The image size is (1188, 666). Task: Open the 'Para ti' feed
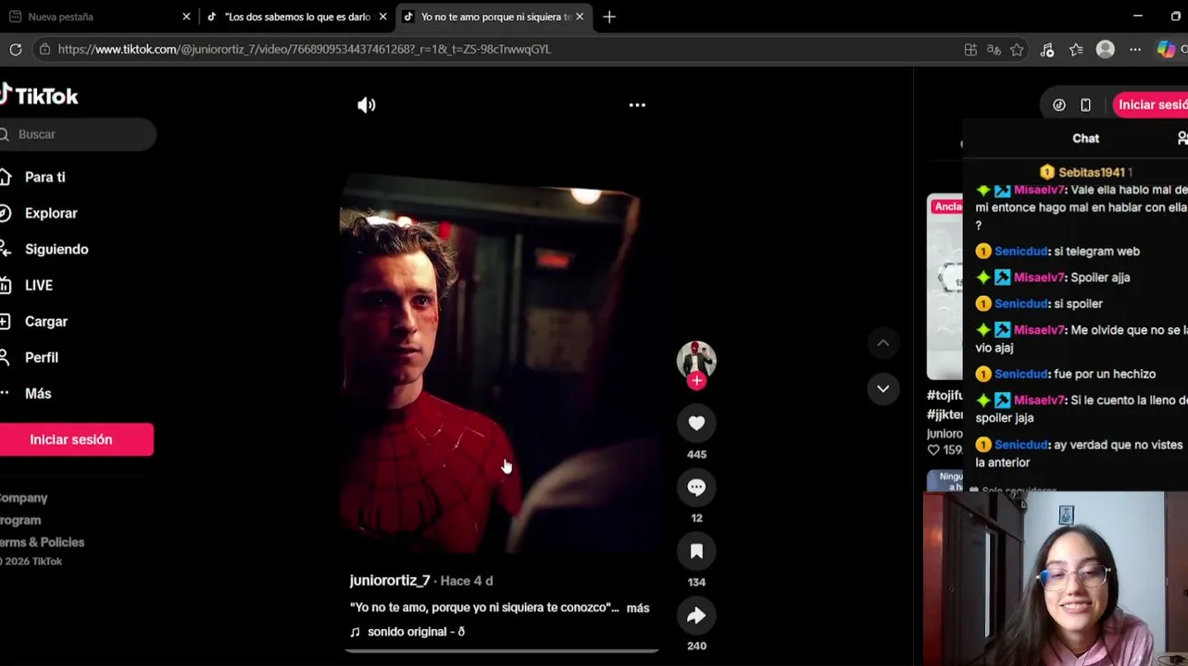(x=45, y=178)
